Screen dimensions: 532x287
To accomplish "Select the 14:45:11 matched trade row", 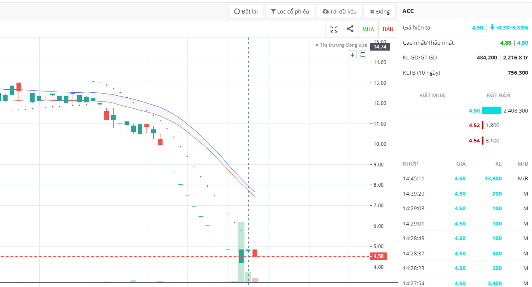I will click(465, 178).
